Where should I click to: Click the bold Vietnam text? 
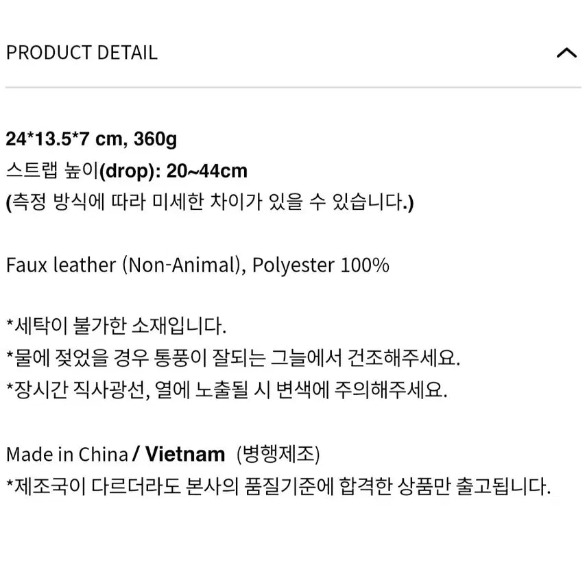pos(185,454)
